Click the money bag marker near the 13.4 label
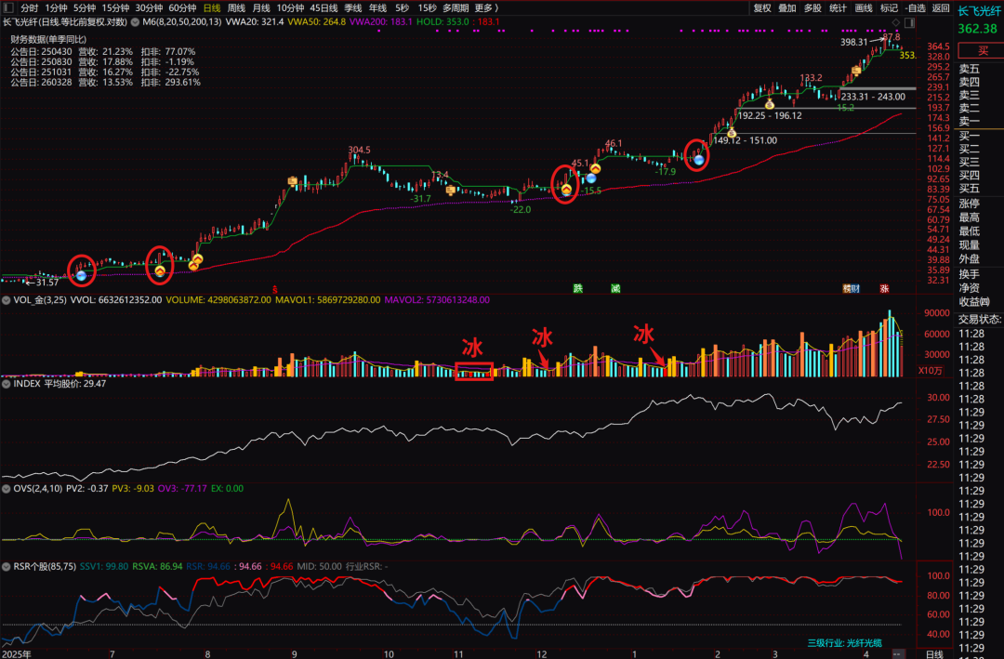The image size is (1004, 659). pyautogui.click(x=450, y=190)
